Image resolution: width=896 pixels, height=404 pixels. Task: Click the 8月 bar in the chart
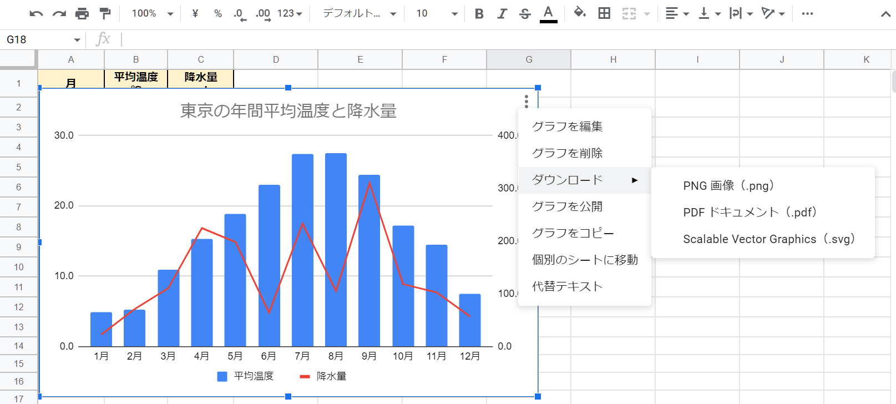tap(336, 250)
